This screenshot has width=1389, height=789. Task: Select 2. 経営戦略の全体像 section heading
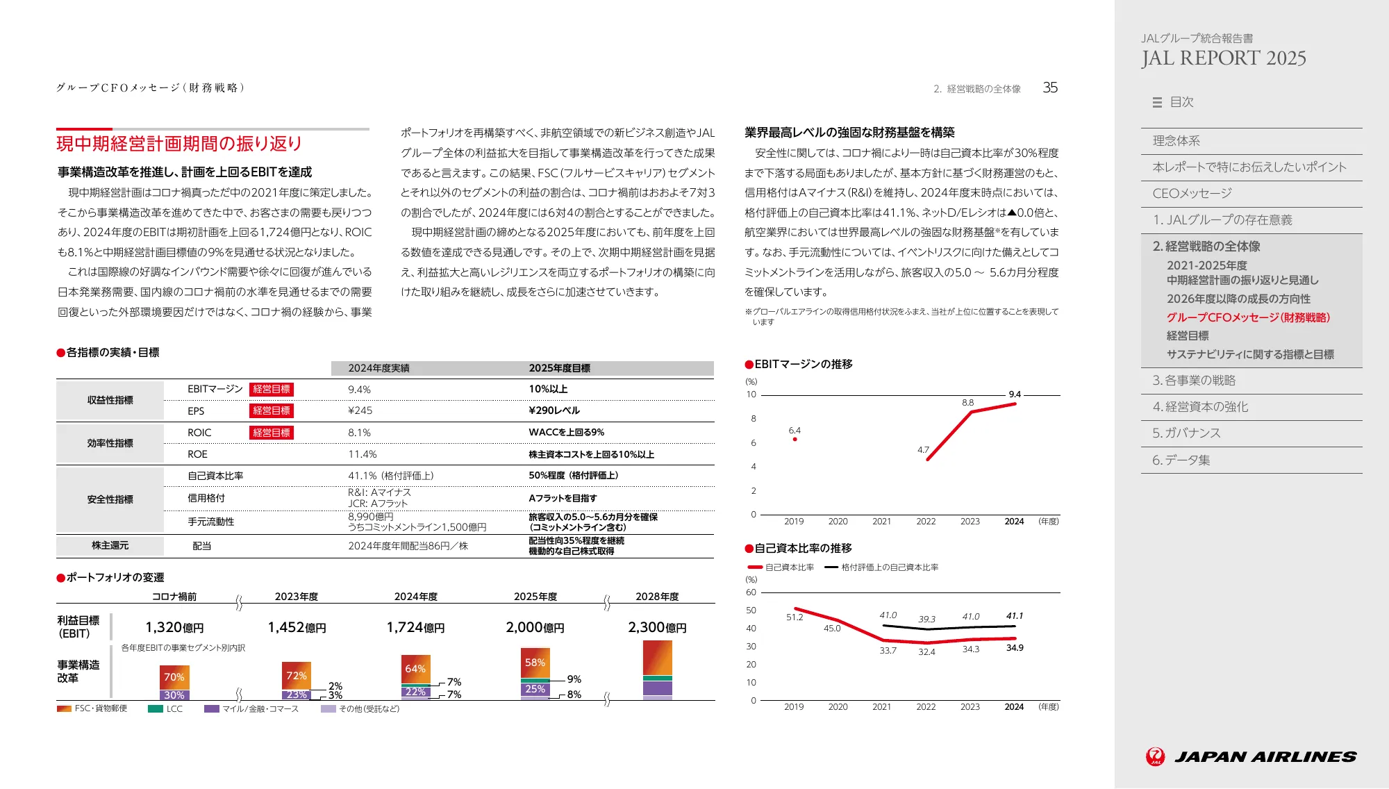pyautogui.click(x=1206, y=247)
